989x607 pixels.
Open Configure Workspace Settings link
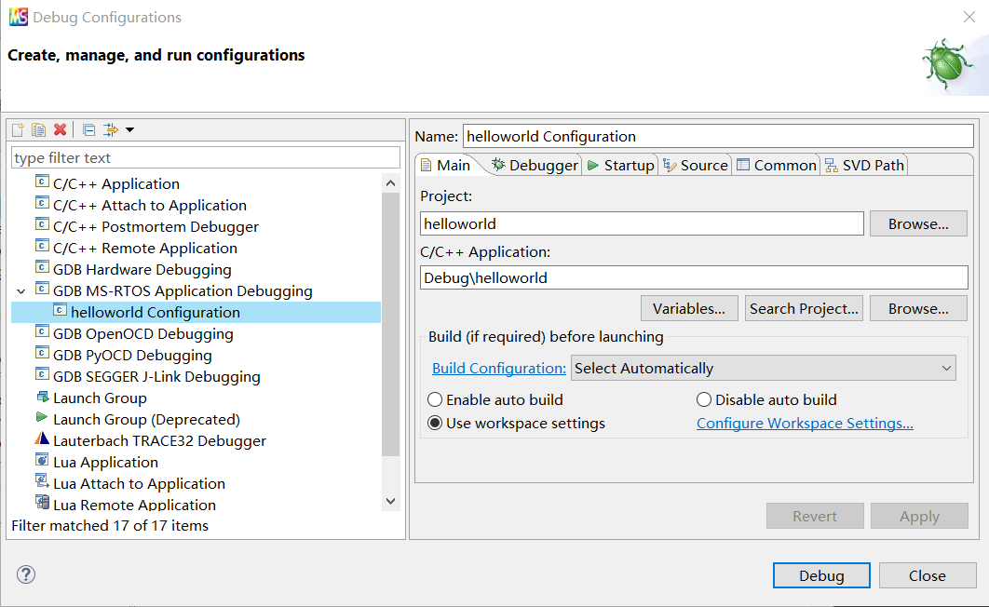pos(805,424)
